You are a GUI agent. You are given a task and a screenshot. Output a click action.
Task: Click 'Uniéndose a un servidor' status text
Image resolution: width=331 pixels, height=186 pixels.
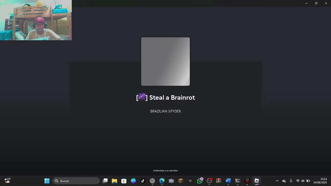coord(165,171)
